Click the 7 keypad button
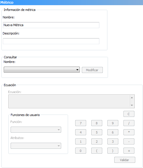 pyautogui.click(x=81, y=123)
